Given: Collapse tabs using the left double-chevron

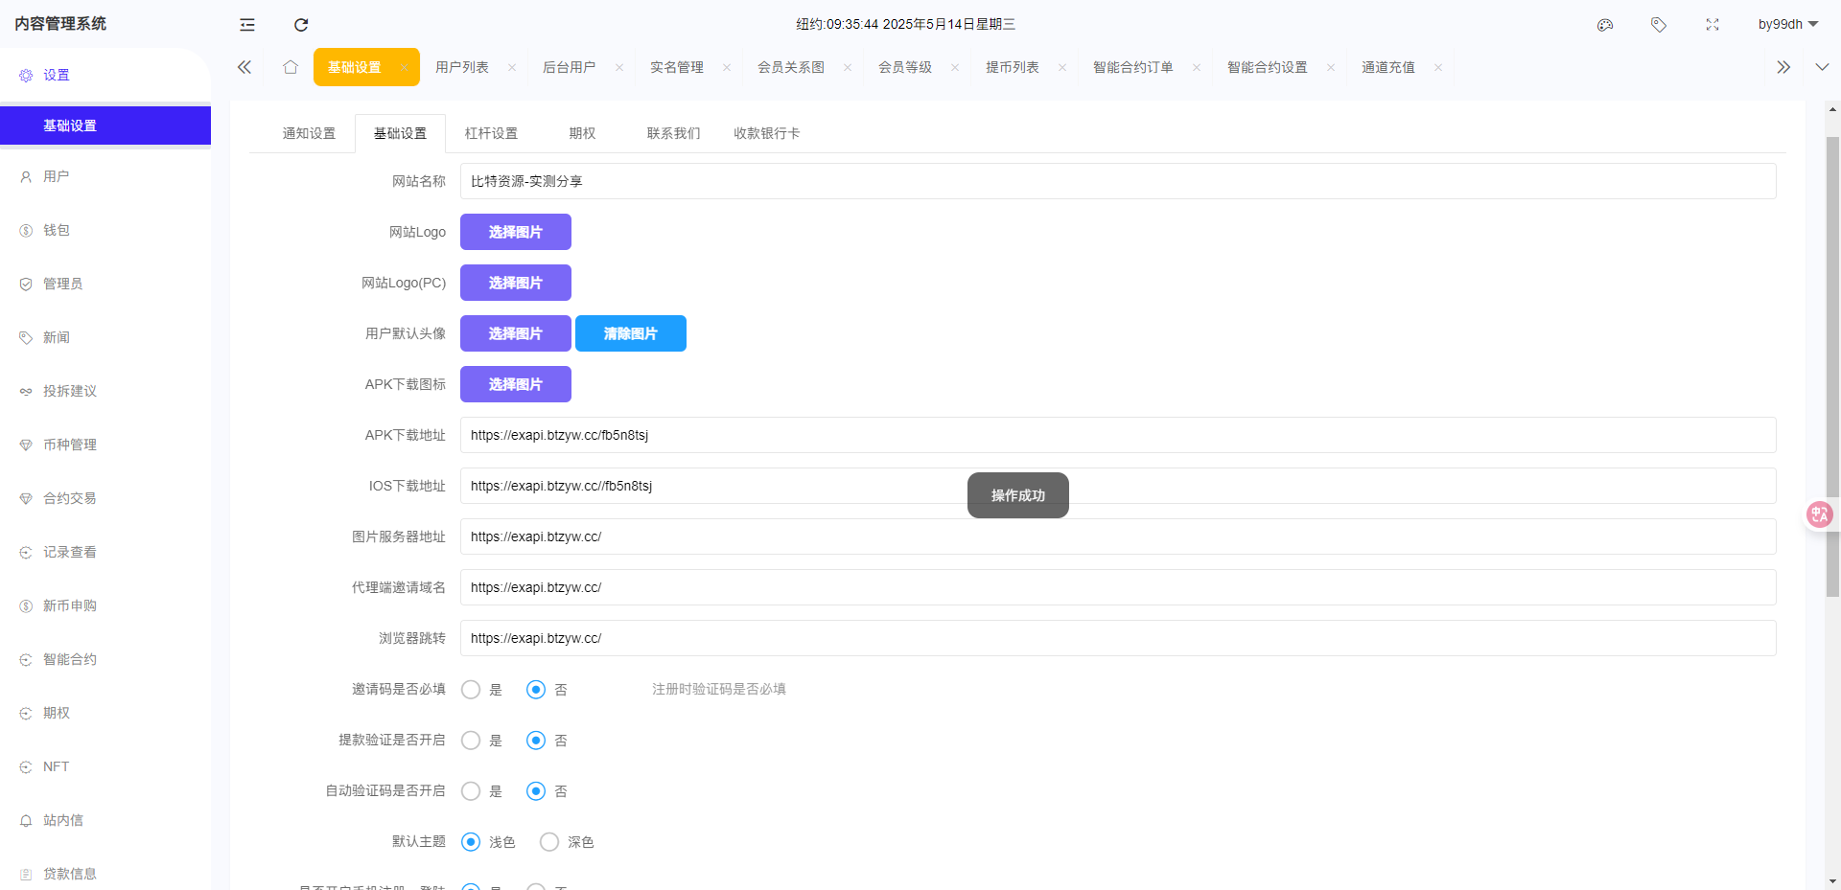Looking at the screenshot, I should point(244,67).
